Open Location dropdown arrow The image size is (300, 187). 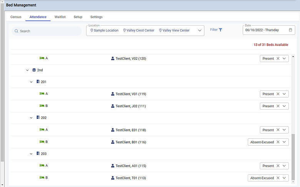[200, 30]
